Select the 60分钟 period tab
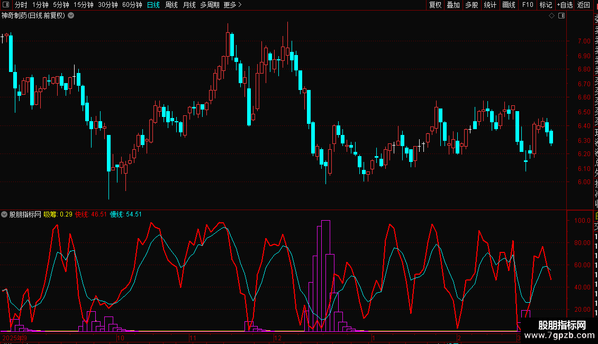Viewport: 598px width, 344px height. 132,5
